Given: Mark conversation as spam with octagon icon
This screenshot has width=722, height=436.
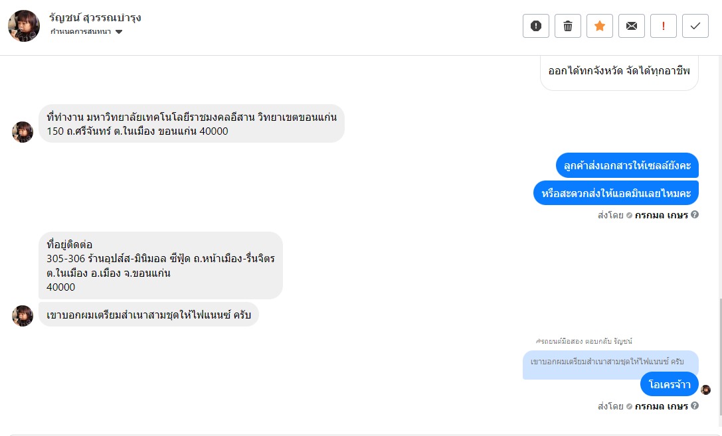Looking at the screenshot, I should (536, 26).
